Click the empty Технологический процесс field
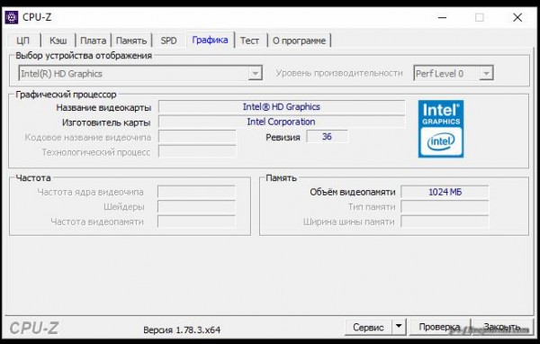This screenshot has height=344, width=540. click(x=197, y=151)
